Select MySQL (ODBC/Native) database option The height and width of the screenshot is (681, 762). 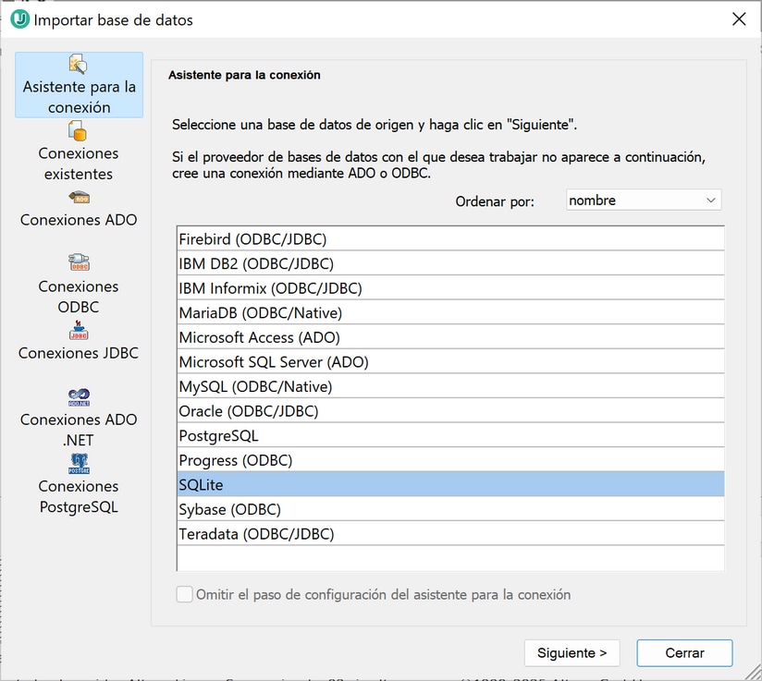(x=255, y=386)
